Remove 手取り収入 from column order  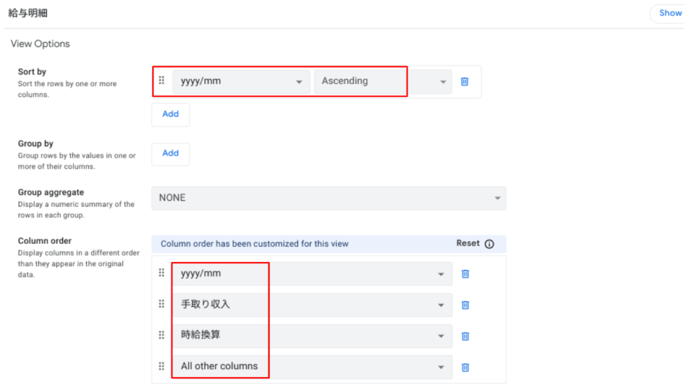pos(465,305)
